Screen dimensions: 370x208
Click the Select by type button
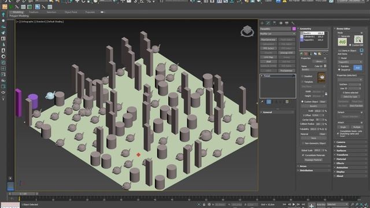point(350,96)
